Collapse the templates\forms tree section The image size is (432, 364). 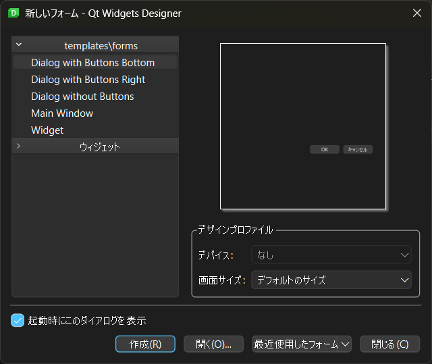[18, 45]
